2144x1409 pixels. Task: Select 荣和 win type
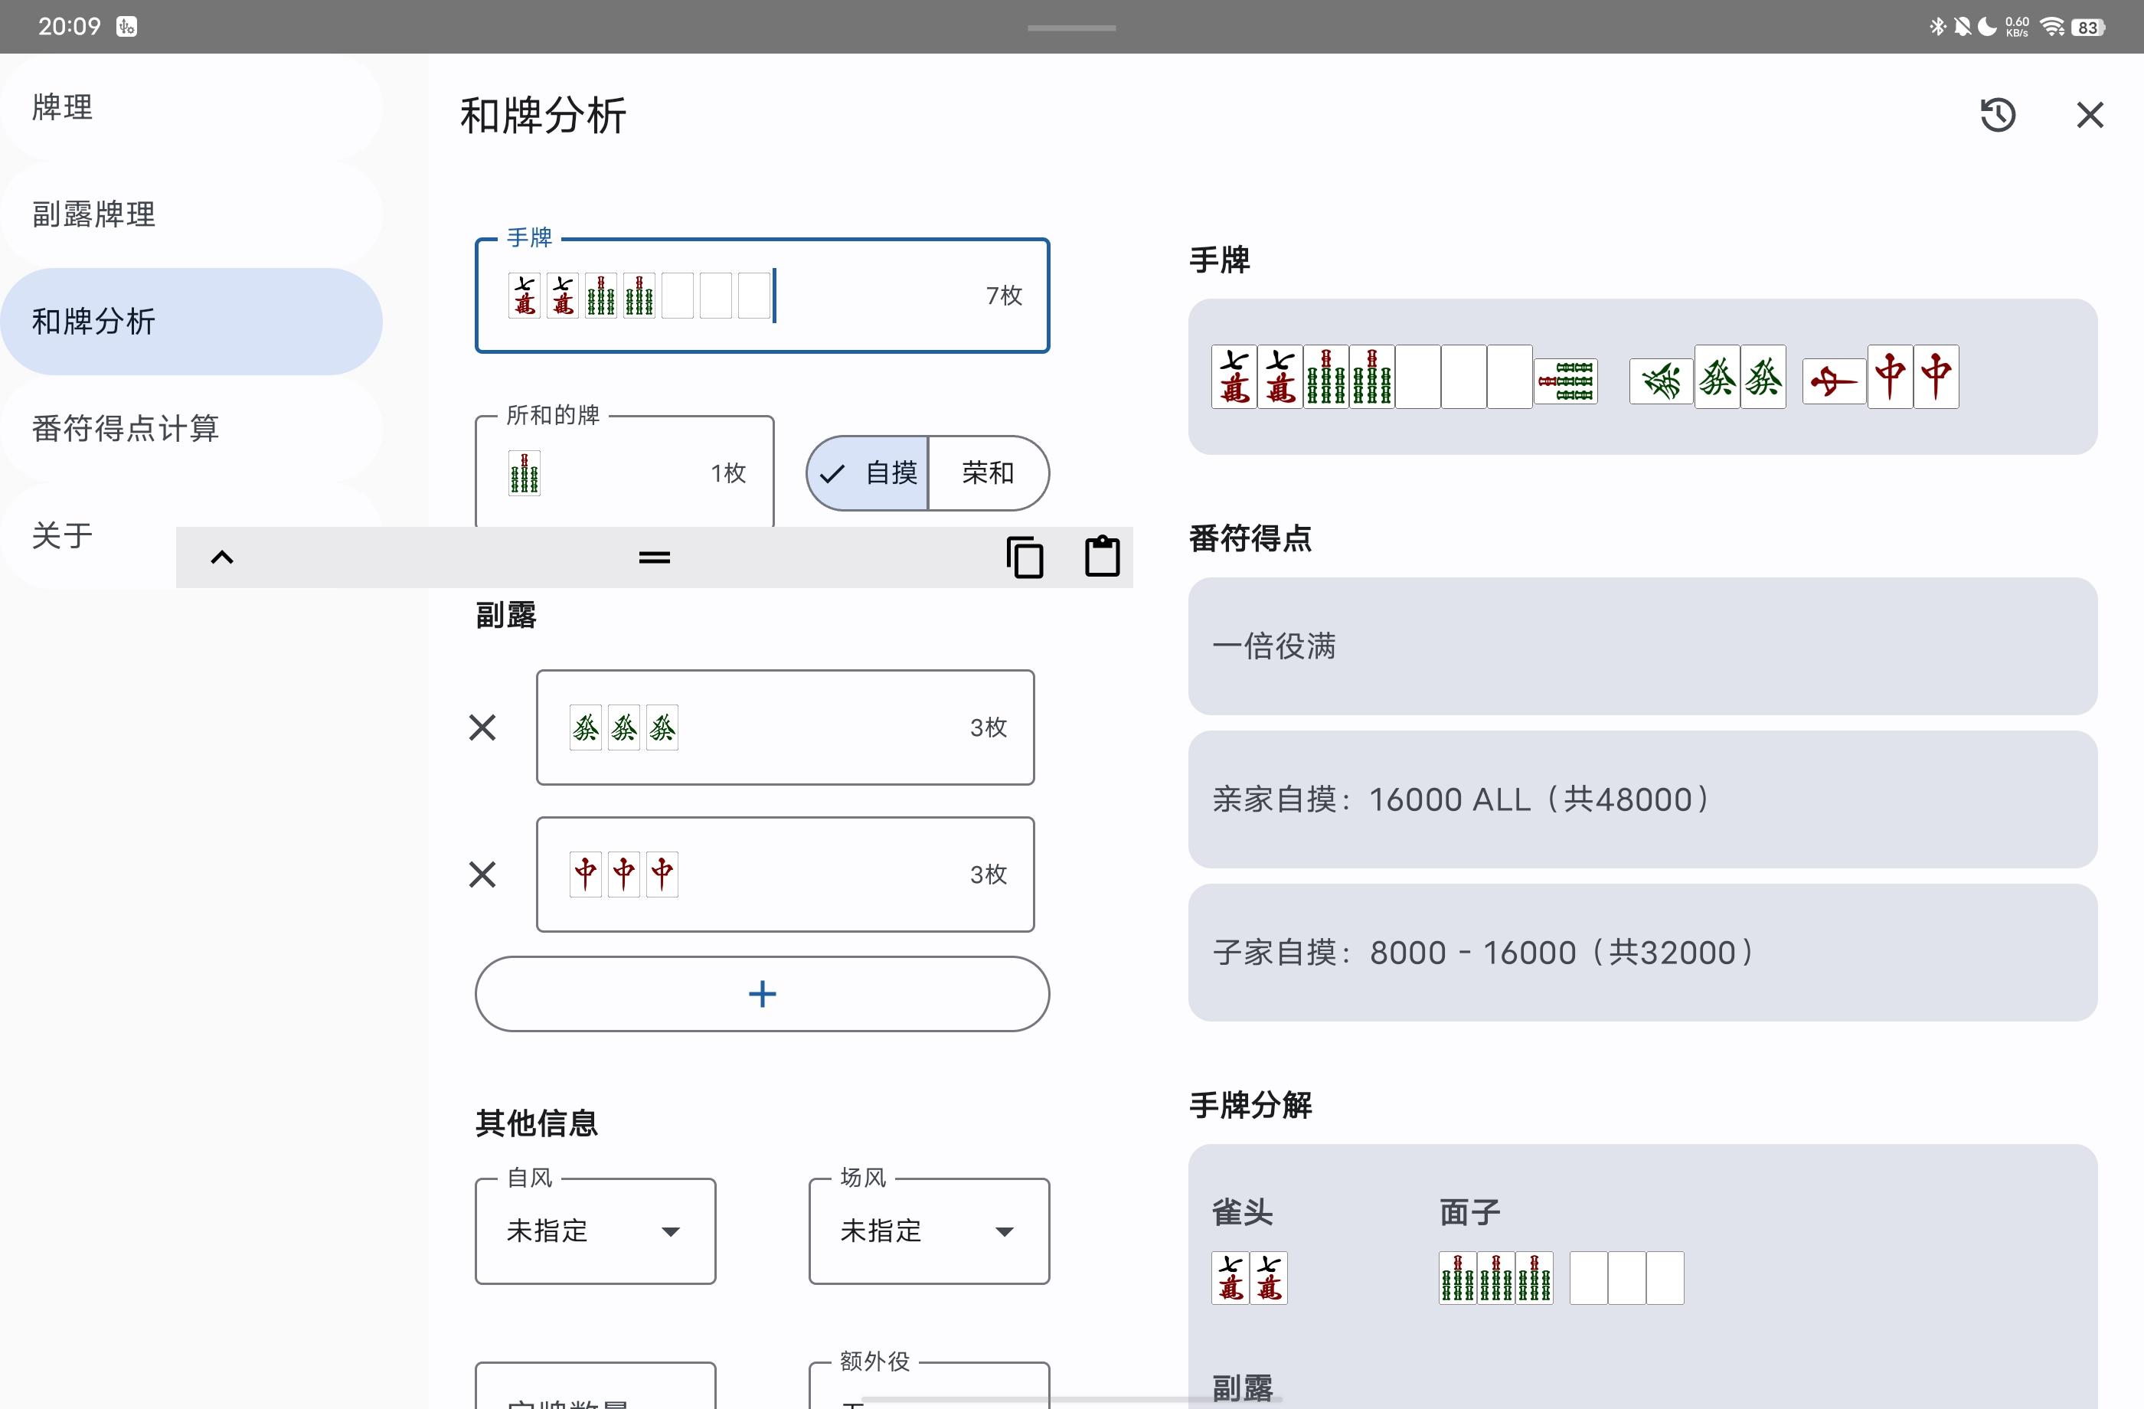click(989, 473)
